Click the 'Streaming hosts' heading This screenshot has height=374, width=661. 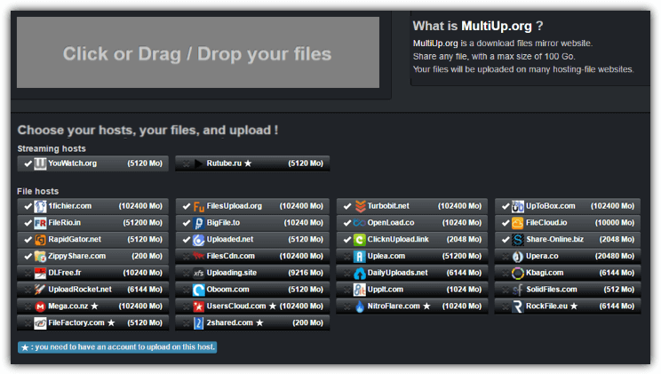click(52, 149)
